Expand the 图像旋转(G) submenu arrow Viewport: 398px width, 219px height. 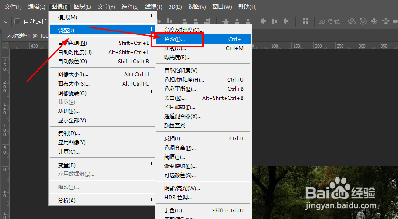152,92
